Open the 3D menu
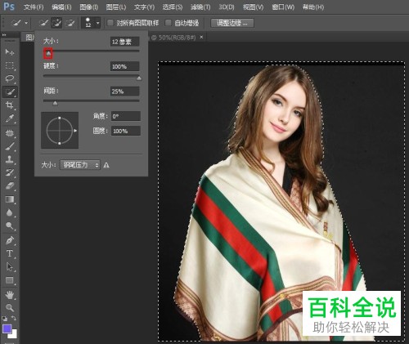Viewport: 409px width, 344px height. coord(227,7)
